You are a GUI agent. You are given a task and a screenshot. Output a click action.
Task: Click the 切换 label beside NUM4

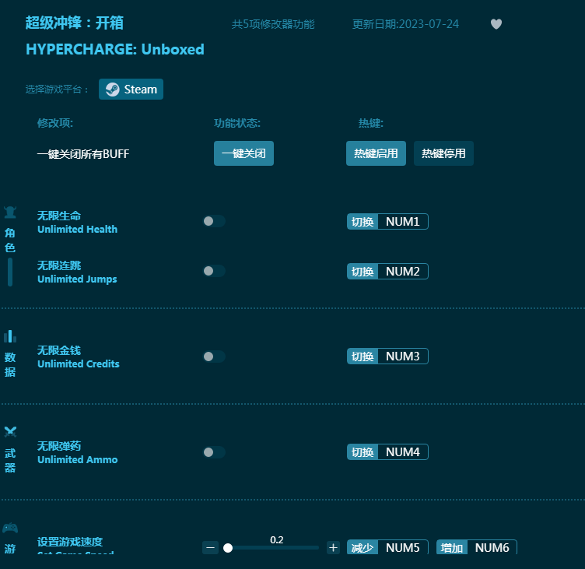[x=363, y=452]
